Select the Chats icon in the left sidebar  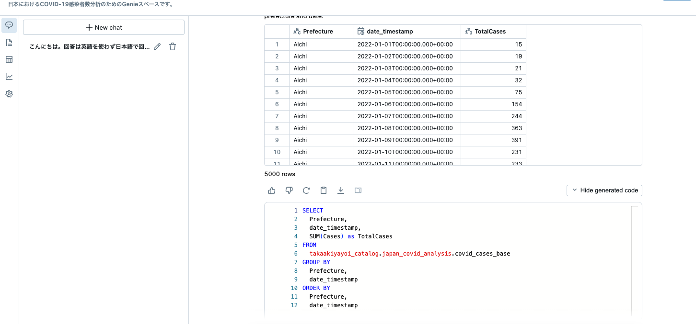[x=9, y=25]
